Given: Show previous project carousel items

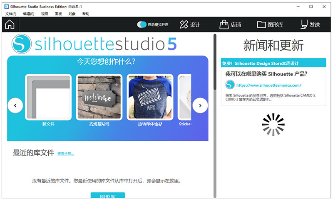Looking at the screenshot, I should [15, 105].
